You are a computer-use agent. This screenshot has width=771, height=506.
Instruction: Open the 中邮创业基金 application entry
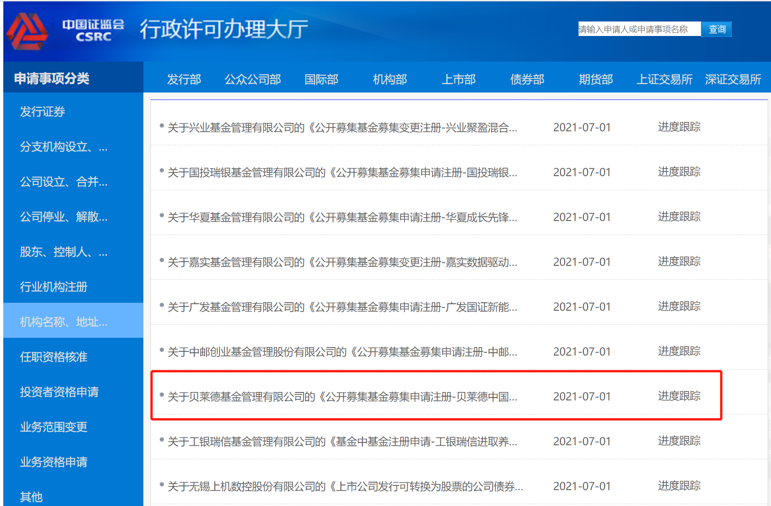(x=342, y=352)
